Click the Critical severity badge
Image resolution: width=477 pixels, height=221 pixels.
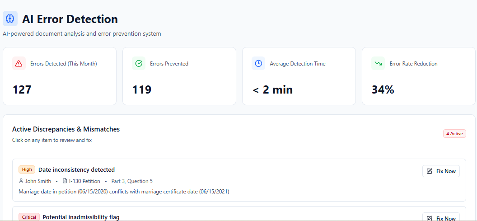(29, 217)
